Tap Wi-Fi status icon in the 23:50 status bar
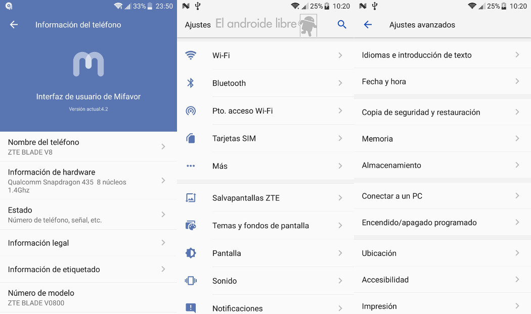The width and height of the screenshot is (531, 314). click(x=118, y=6)
